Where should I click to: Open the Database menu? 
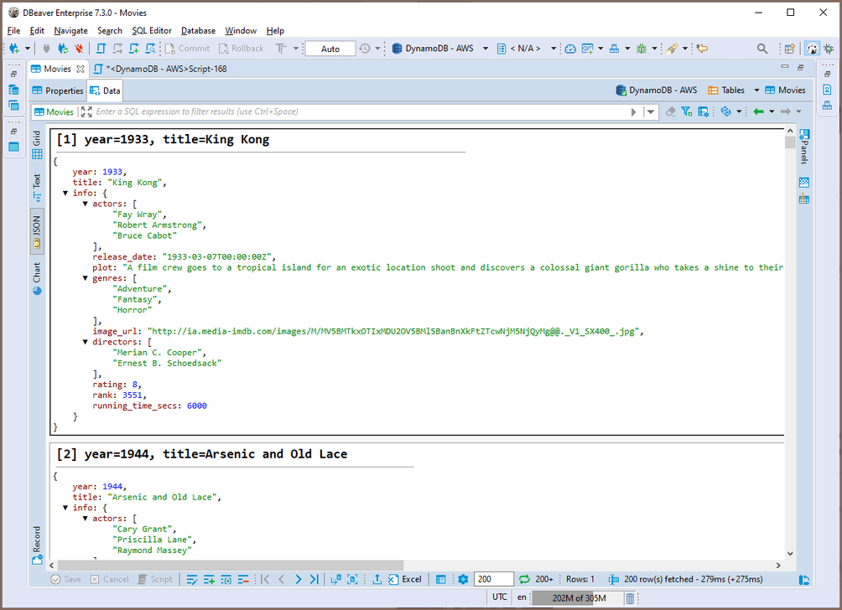click(198, 30)
